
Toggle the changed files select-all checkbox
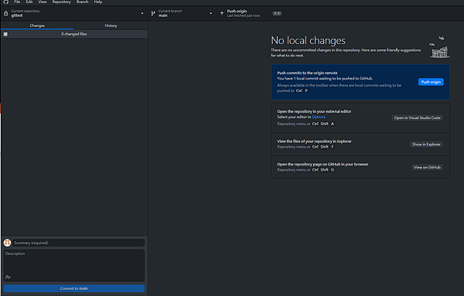pyautogui.click(x=5, y=34)
